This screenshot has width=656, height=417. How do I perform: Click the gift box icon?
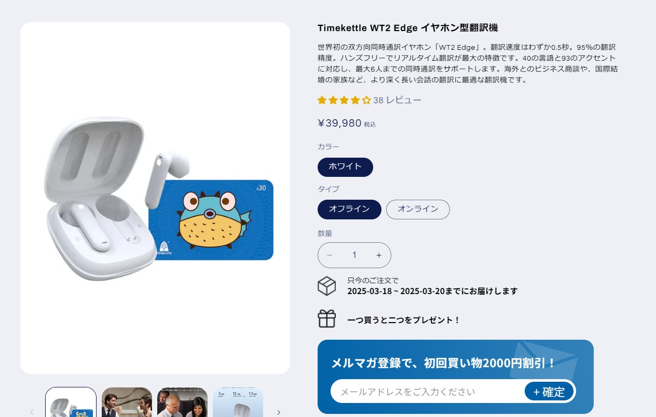[x=326, y=318]
